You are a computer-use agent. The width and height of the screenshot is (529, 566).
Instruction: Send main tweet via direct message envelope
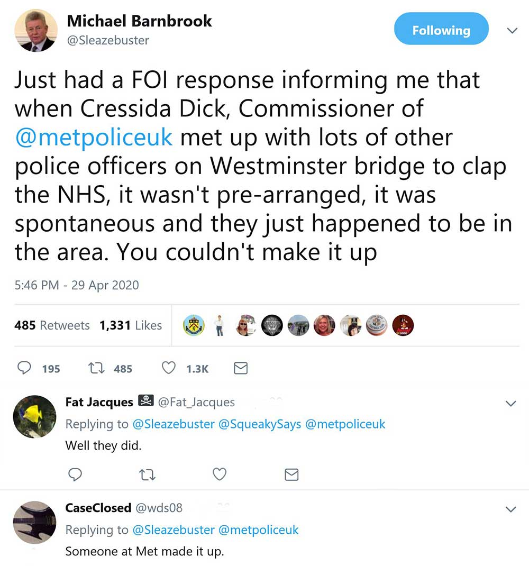tap(241, 368)
